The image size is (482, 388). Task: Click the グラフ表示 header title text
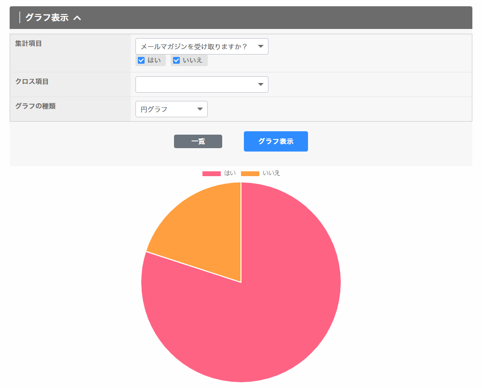[47, 18]
